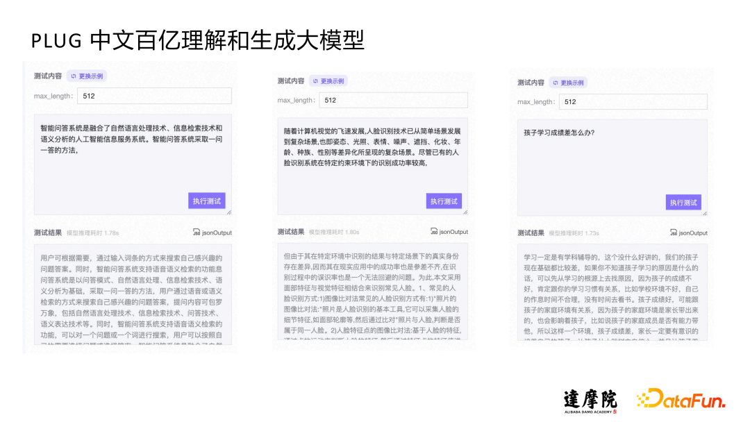Click 执行测试 under the 人脸识别 text

[444, 201]
